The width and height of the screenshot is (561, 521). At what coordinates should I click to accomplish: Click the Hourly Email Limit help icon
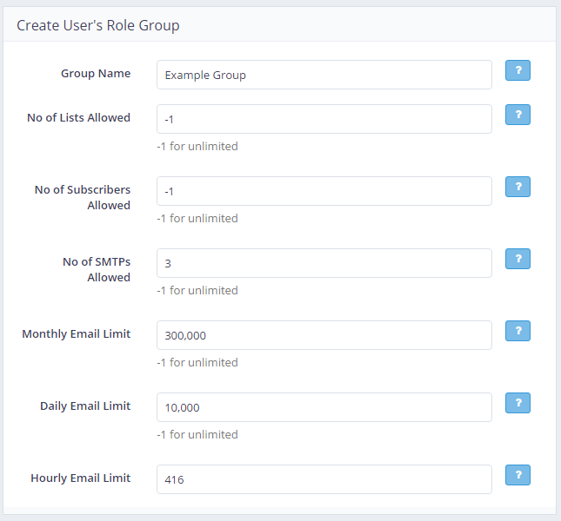coord(518,476)
